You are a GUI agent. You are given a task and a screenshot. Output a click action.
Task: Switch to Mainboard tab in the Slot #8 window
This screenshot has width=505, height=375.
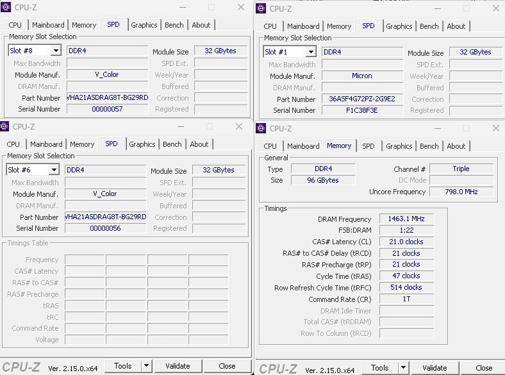pos(49,25)
